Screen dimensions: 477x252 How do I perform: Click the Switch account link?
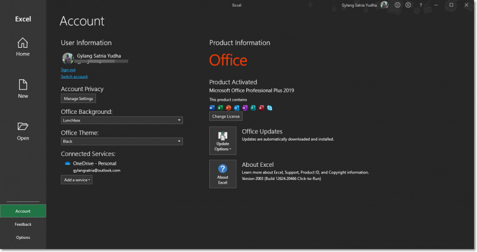74,76
